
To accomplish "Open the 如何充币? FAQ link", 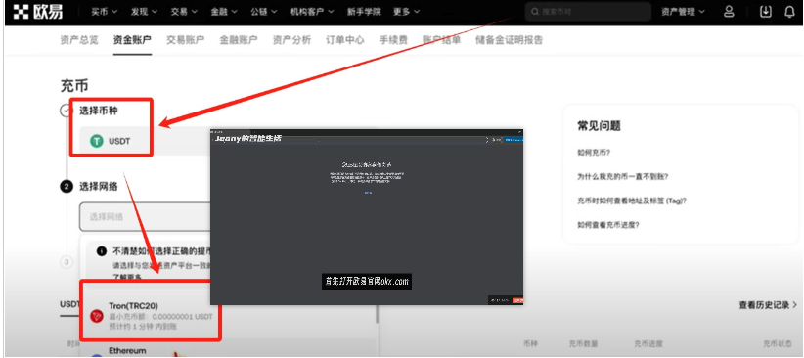I will tap(594, 153).
